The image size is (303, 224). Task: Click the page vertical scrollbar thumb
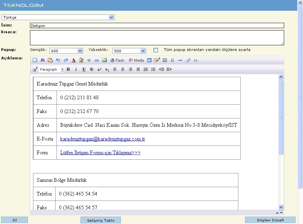[x=300, y=97]
